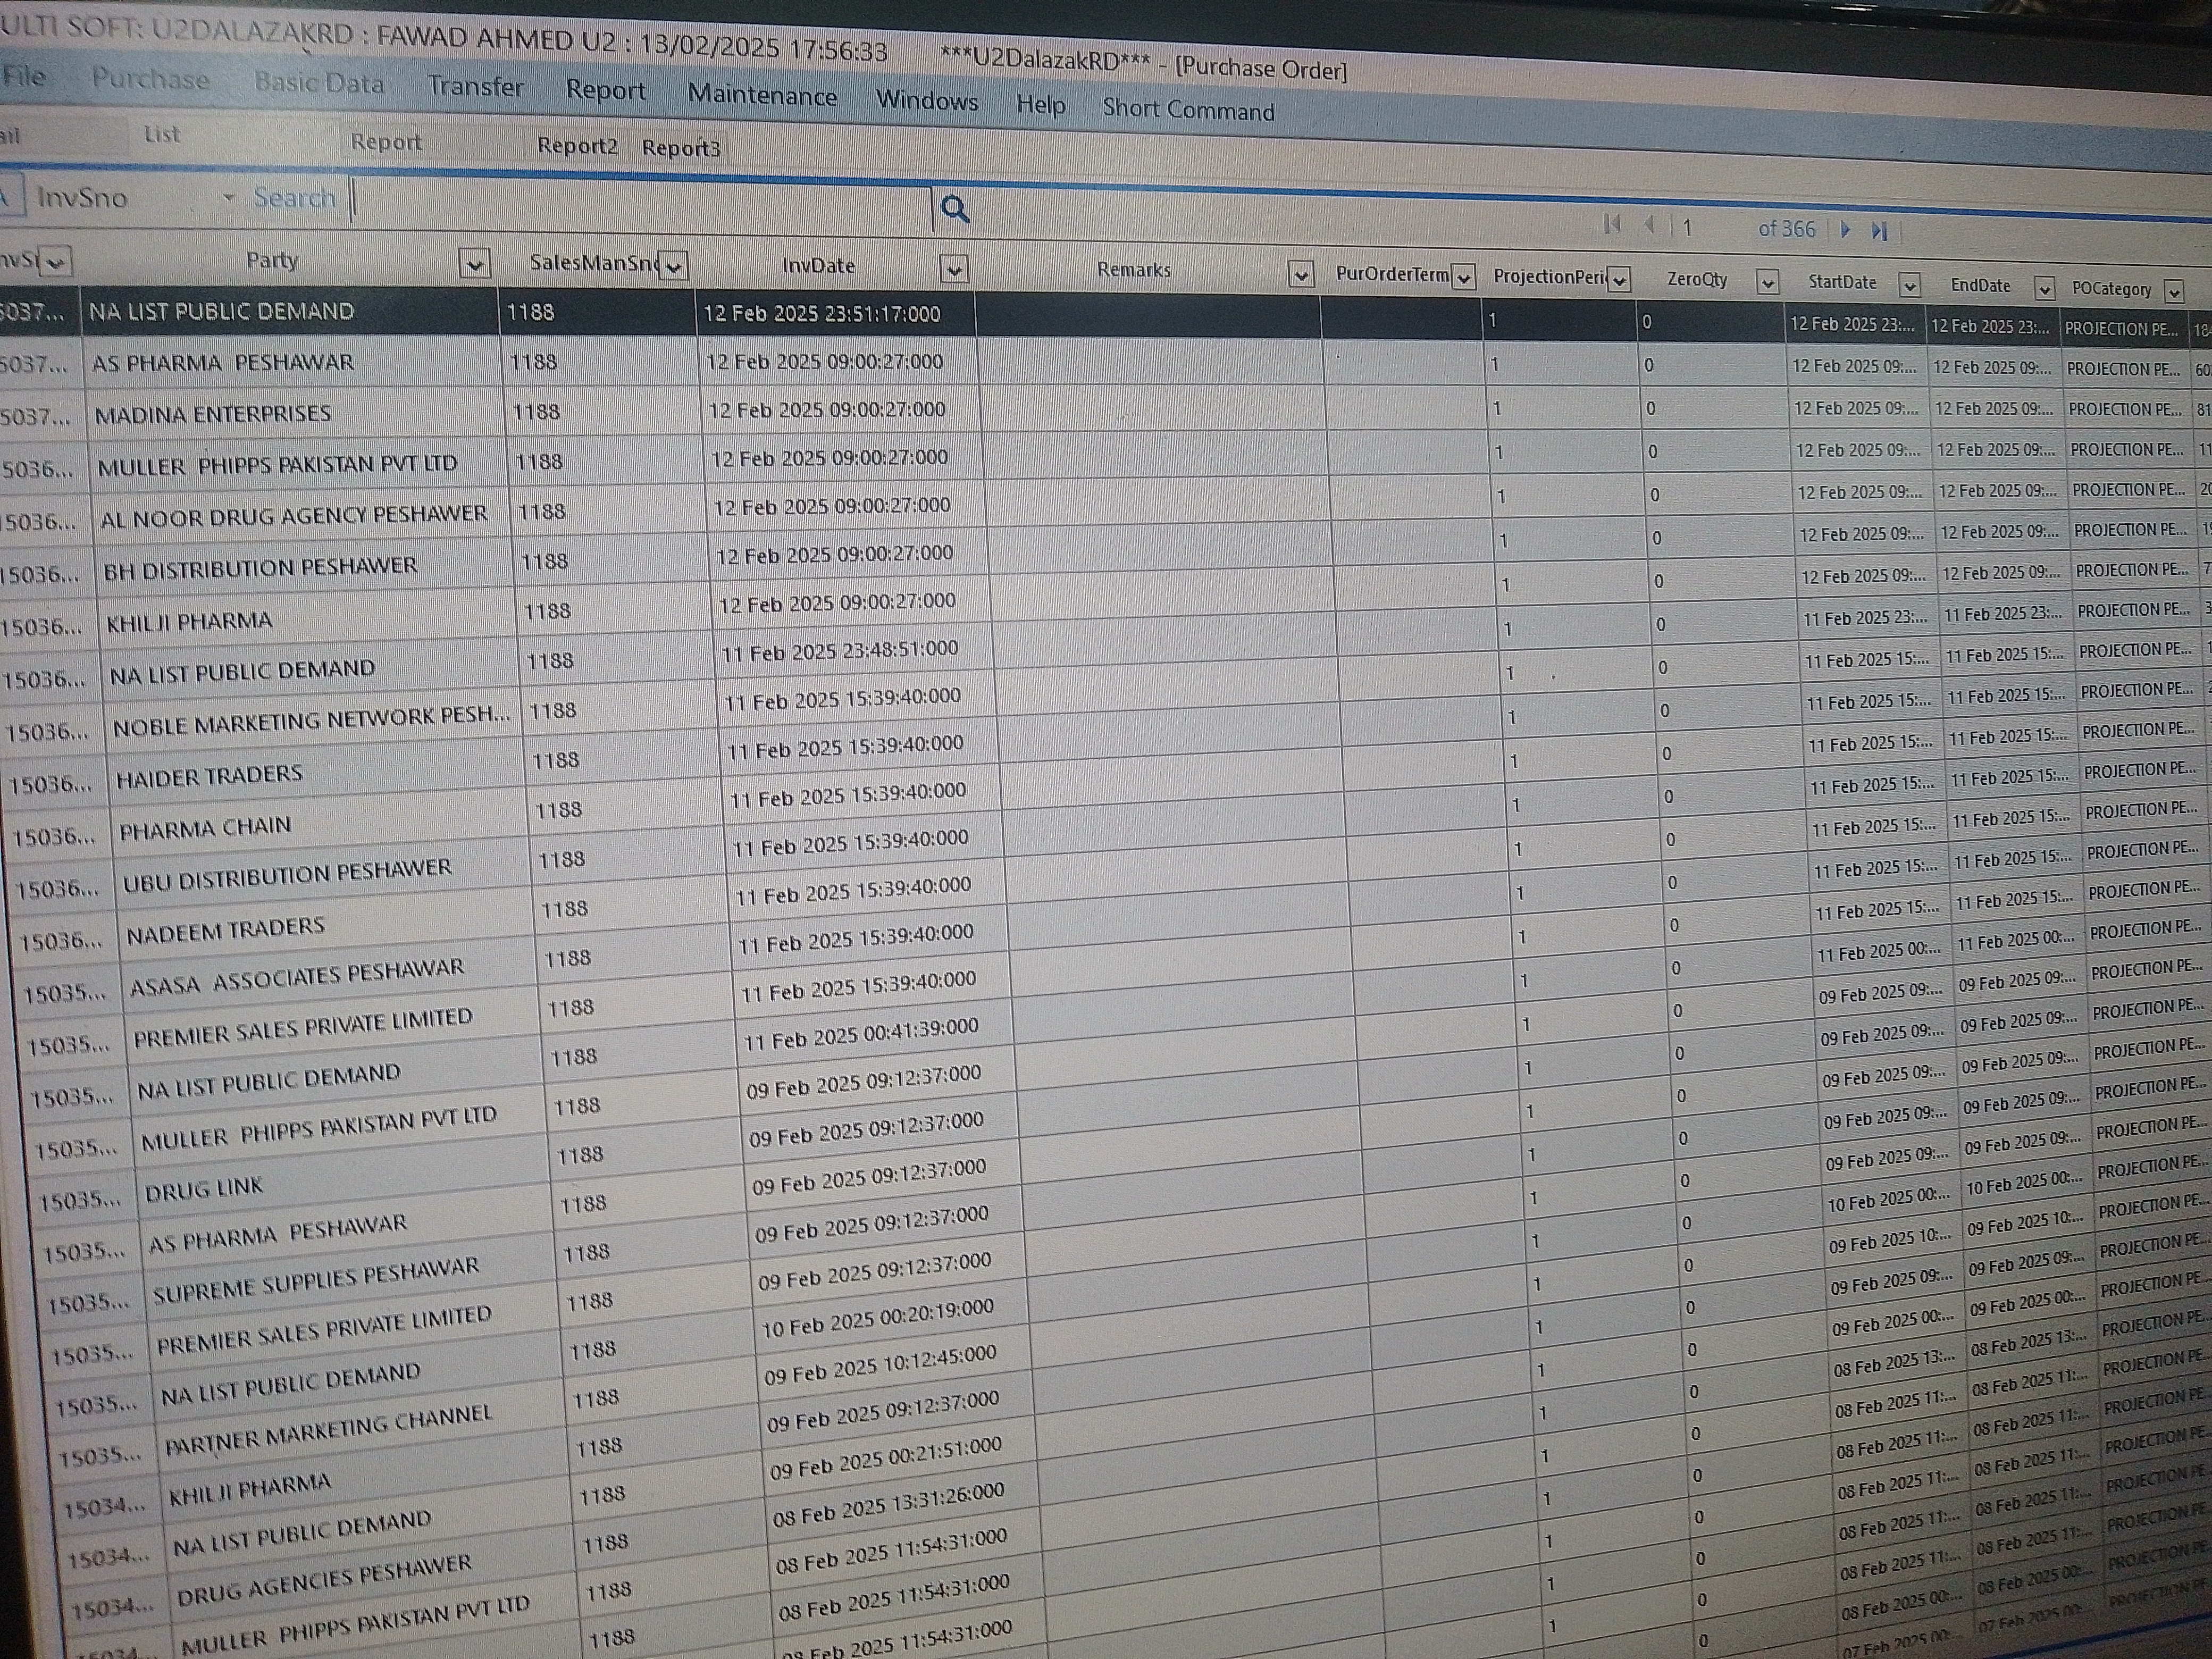Open the InvSno search field selector
The height and width of the screenshot is (1659, 2212).
[229, 198]
